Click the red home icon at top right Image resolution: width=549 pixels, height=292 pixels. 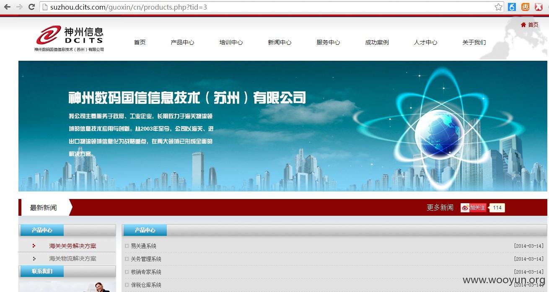pyautogui.click(x=523, y=25)
